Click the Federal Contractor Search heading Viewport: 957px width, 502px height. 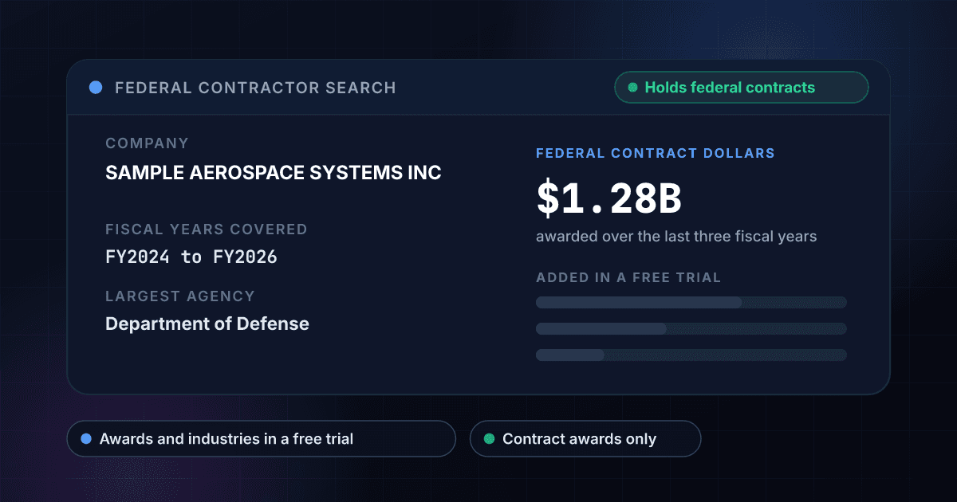pyautogui.click(x=255, y=88)
